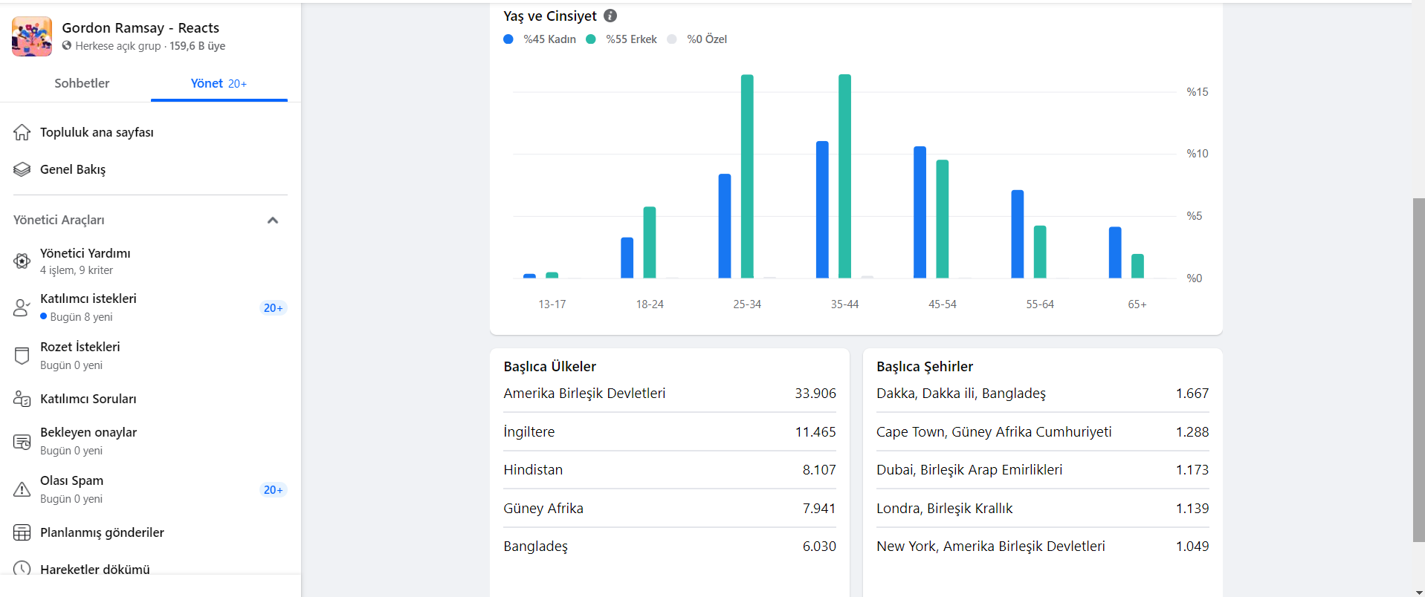Click the globe public group icon
The image size is (1425, 597).
[x=67, y=46]
